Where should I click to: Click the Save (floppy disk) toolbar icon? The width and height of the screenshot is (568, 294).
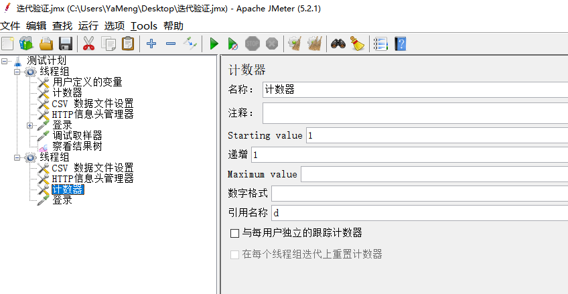66,44
